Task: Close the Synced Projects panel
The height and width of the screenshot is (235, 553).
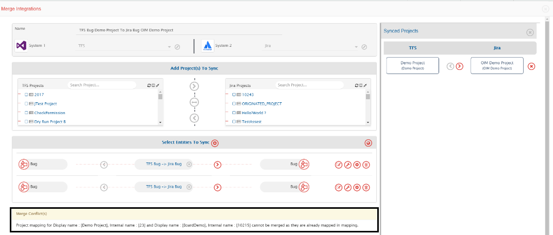Action: click(x=530, y=32)
